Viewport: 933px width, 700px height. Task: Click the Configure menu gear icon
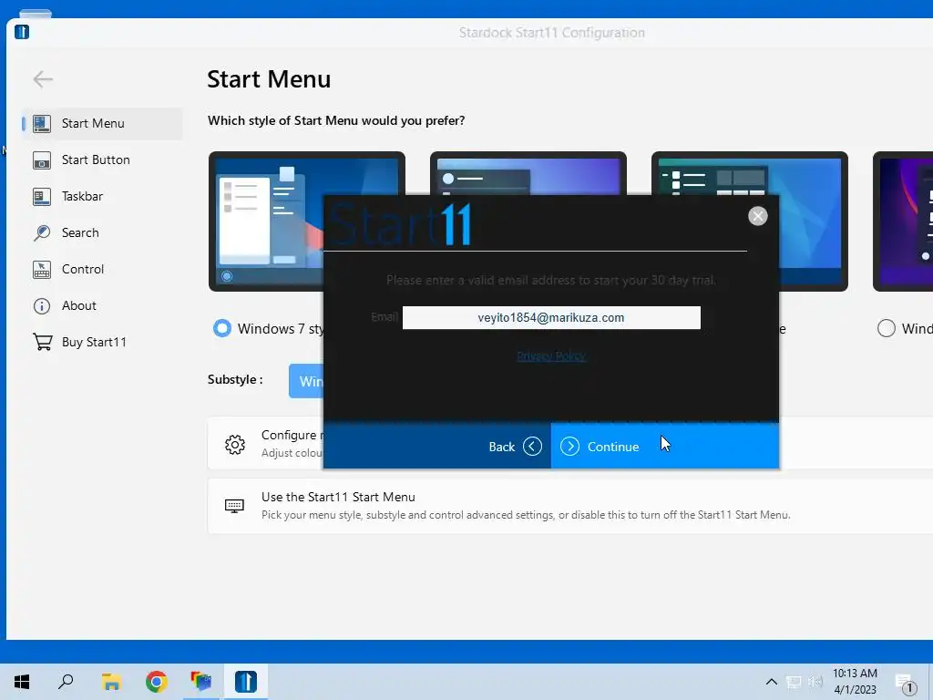click(x=235, y=445)
